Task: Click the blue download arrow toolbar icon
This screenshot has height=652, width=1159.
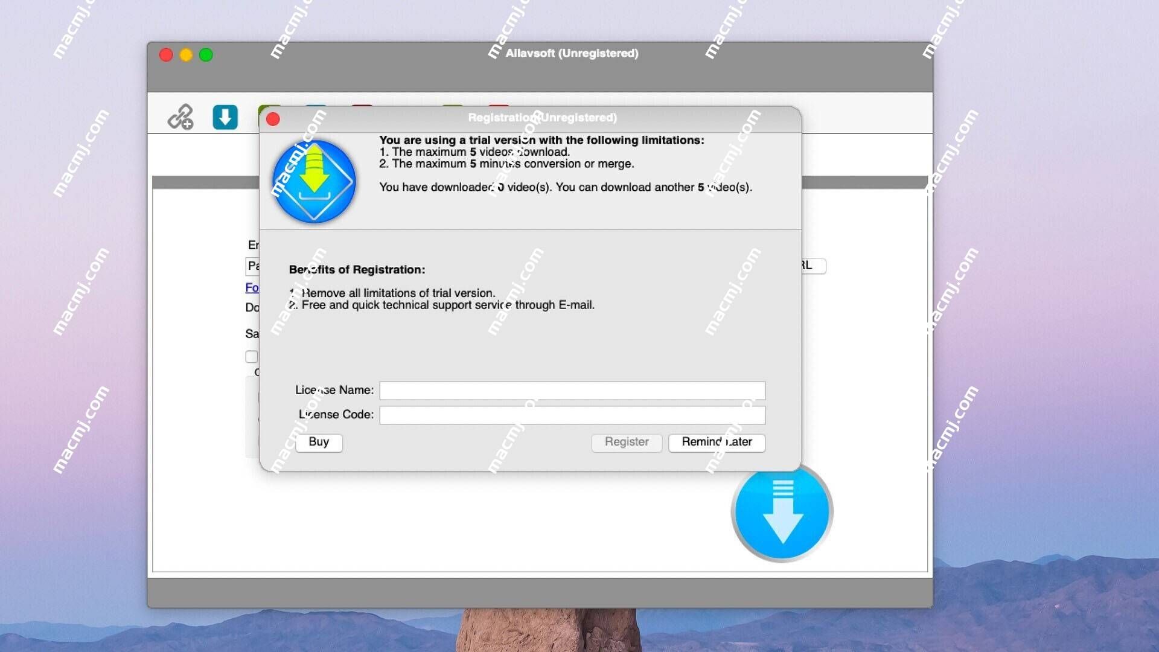Action: pyautogui.click(x=225, y=117)
